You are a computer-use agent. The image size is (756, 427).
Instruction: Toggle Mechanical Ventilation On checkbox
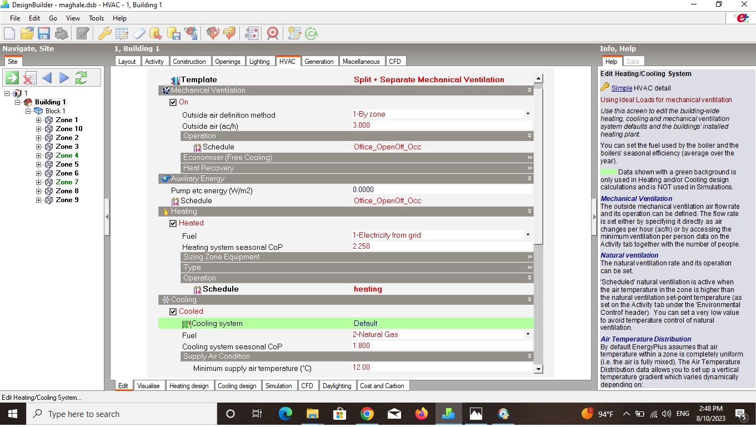173,102
